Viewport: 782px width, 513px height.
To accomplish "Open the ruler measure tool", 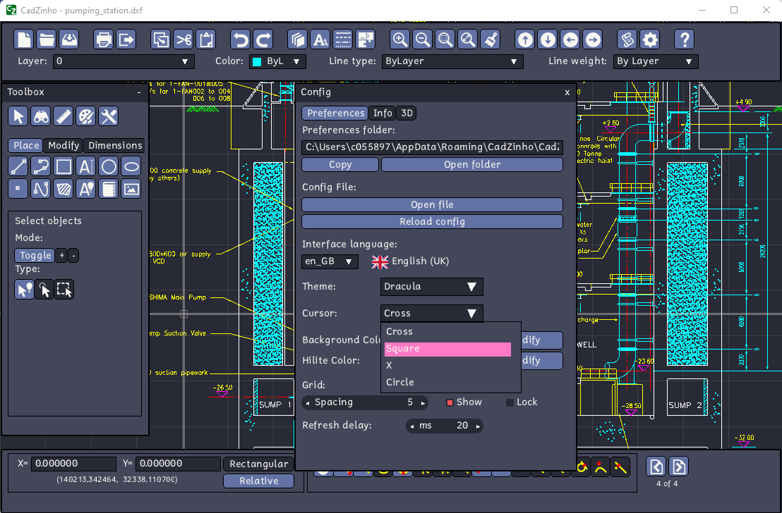I will pyautogui.click(x=64, y=116).
